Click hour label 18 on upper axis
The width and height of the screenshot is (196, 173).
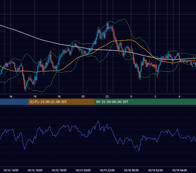point(59,97)
